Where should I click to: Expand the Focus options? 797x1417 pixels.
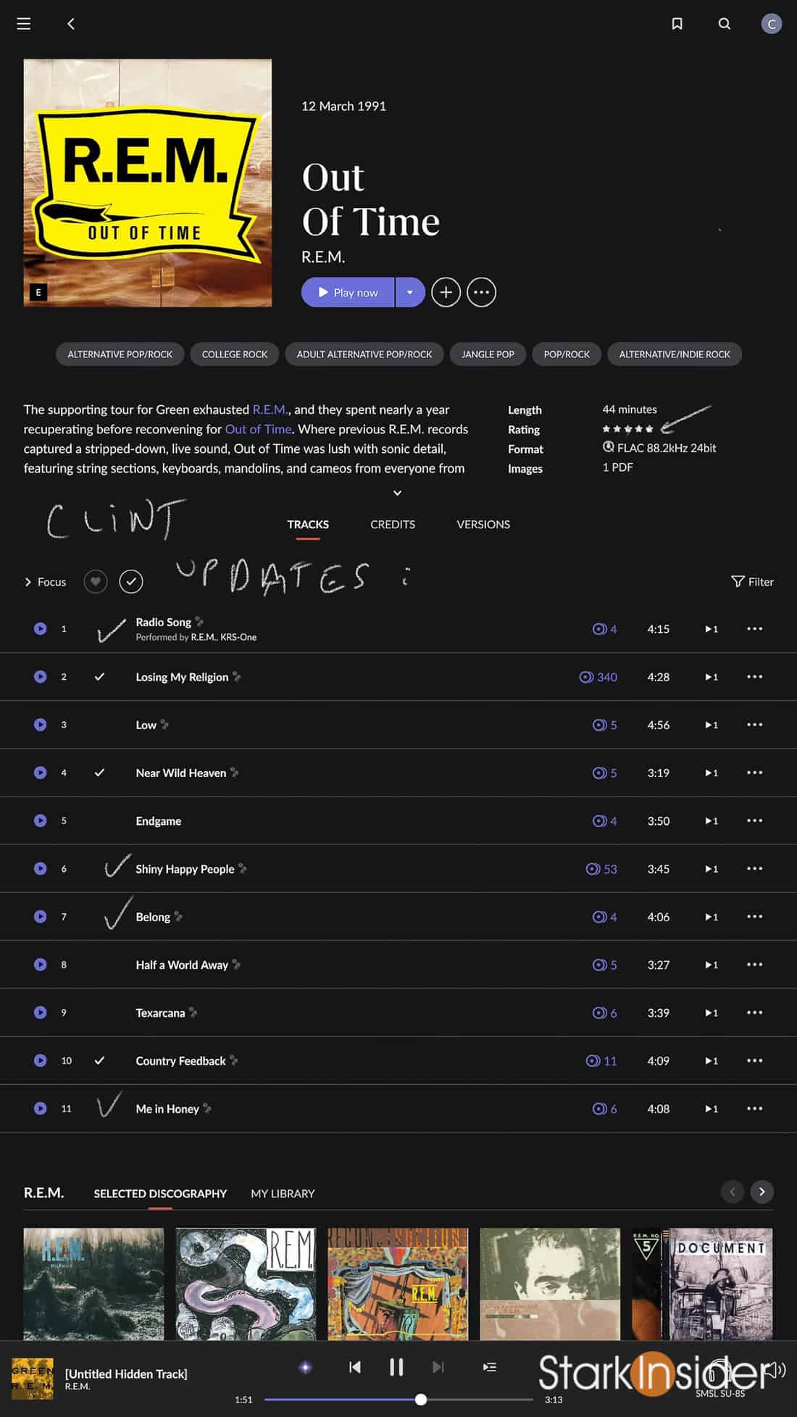point(45,582)
